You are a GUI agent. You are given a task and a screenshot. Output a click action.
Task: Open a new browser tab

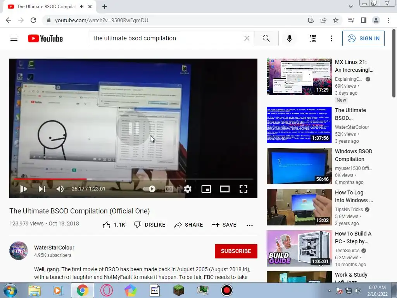(x=105, y=7)
